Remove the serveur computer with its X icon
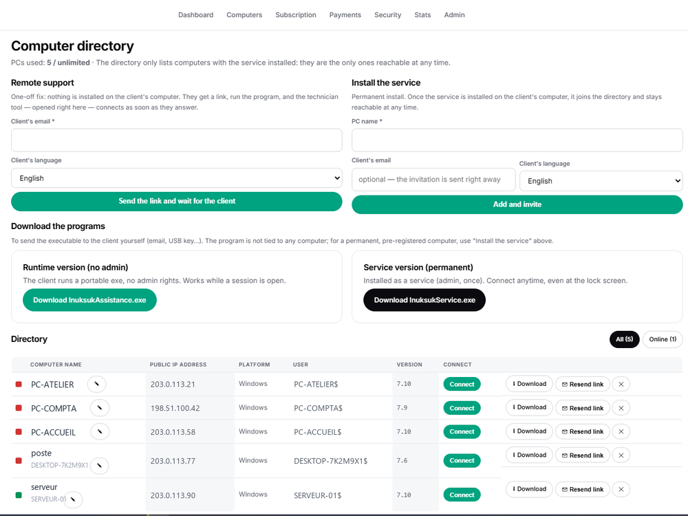The image size is (688, 516). coord(621,488)
